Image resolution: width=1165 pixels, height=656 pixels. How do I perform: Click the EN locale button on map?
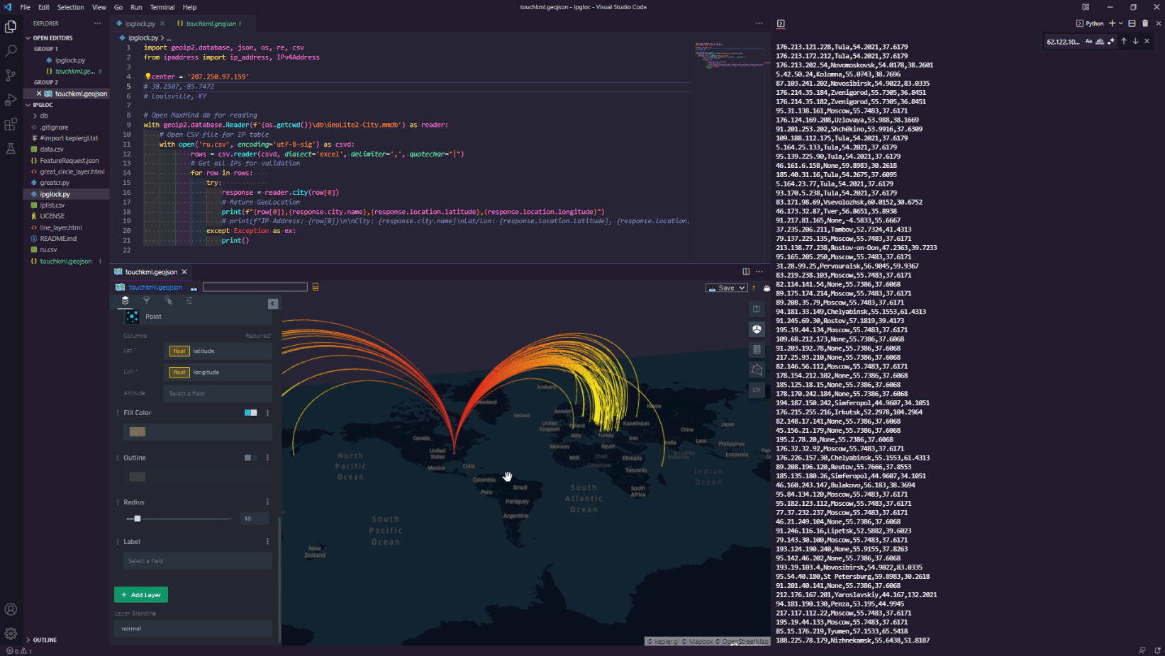click(757, 390)
